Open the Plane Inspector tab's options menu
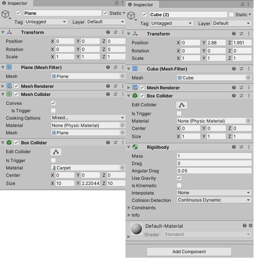 123,3
